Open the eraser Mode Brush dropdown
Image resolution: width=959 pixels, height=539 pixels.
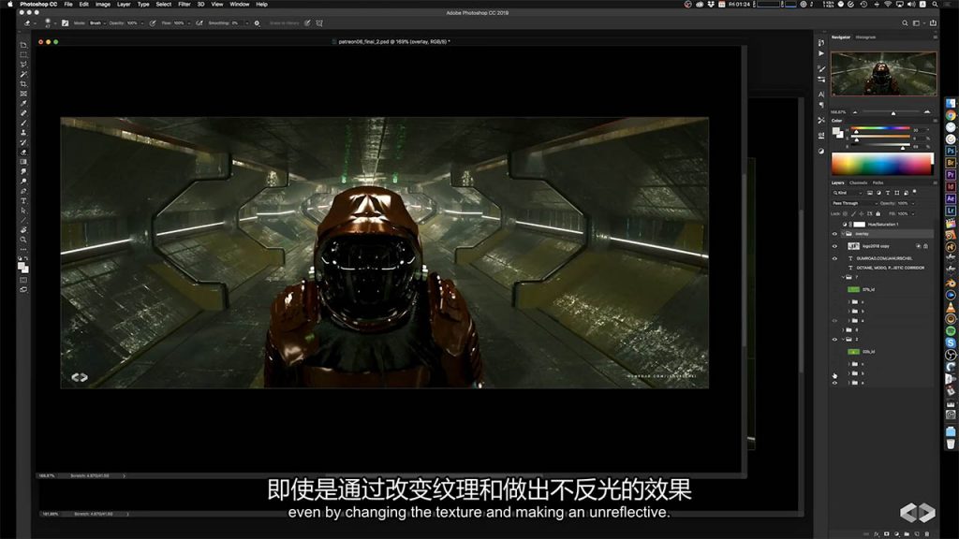point(97,23)
